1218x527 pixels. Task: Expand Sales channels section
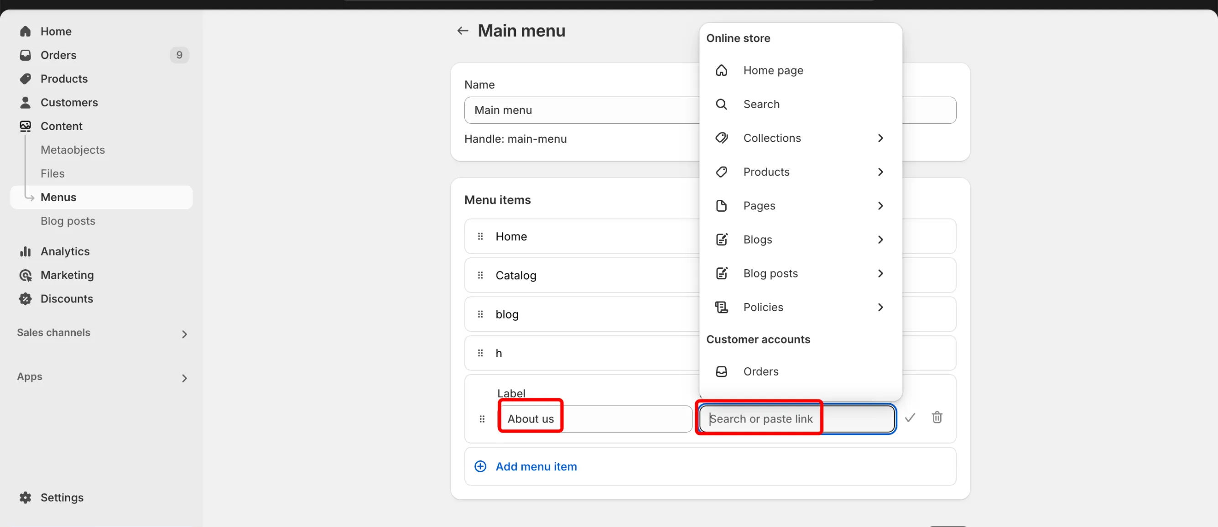coord(184,334)
